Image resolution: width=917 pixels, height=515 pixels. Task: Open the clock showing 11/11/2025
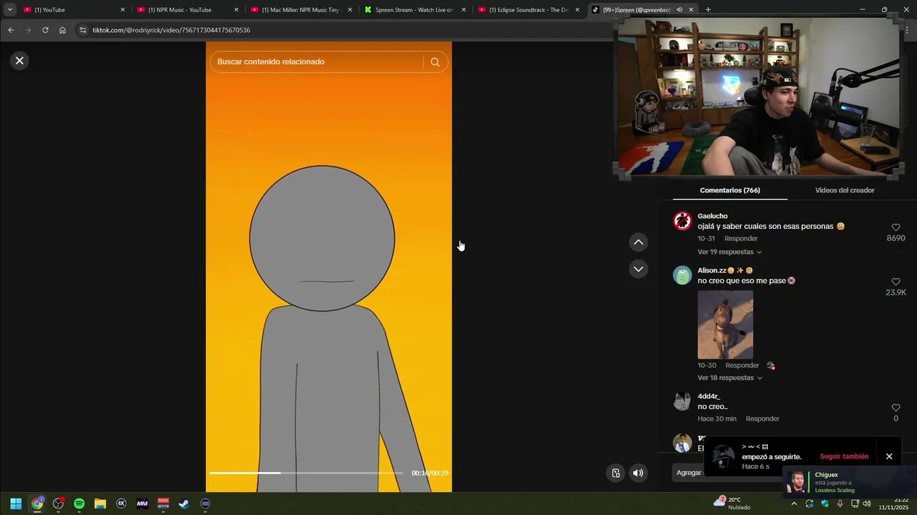[893, 504]
